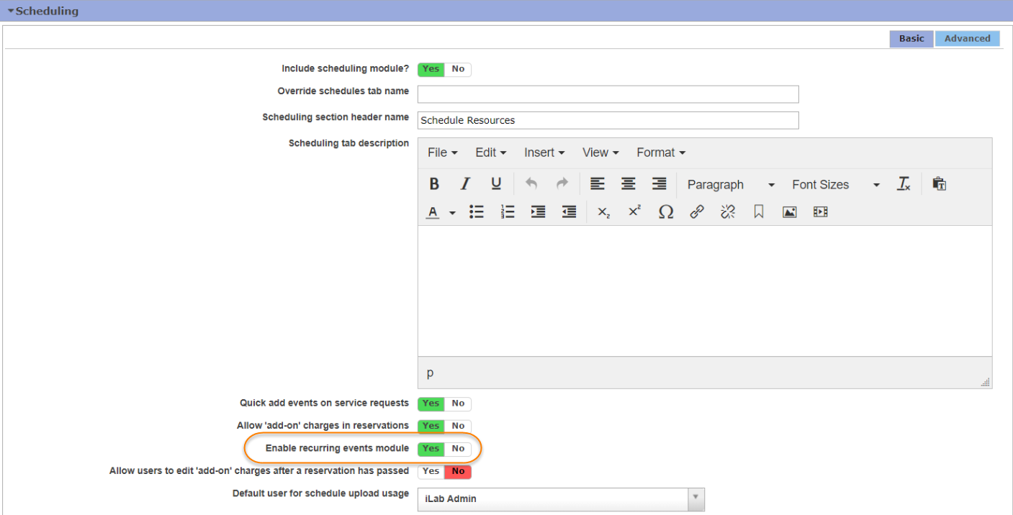The width and height of the screenshot is (1013, 515).
Task: Switch to the Advanced tab
Action: [967, 39]
